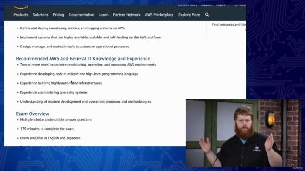Click 'Two or more years' experience' bullet
The image size is (305, 171).
click(88, 65)
